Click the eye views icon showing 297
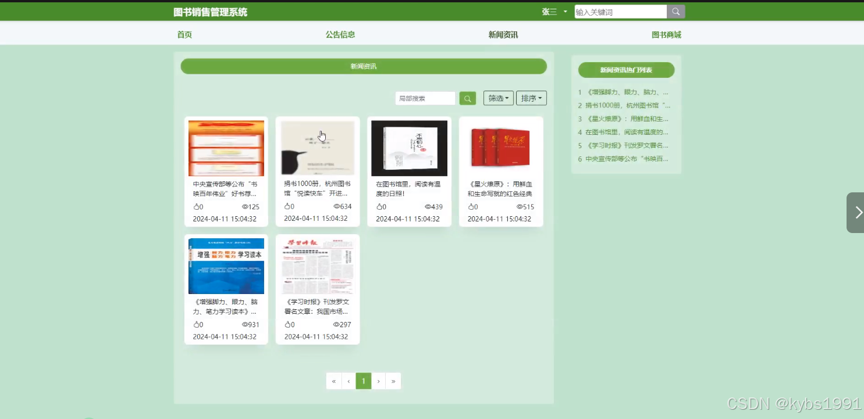 click(336, 325)
